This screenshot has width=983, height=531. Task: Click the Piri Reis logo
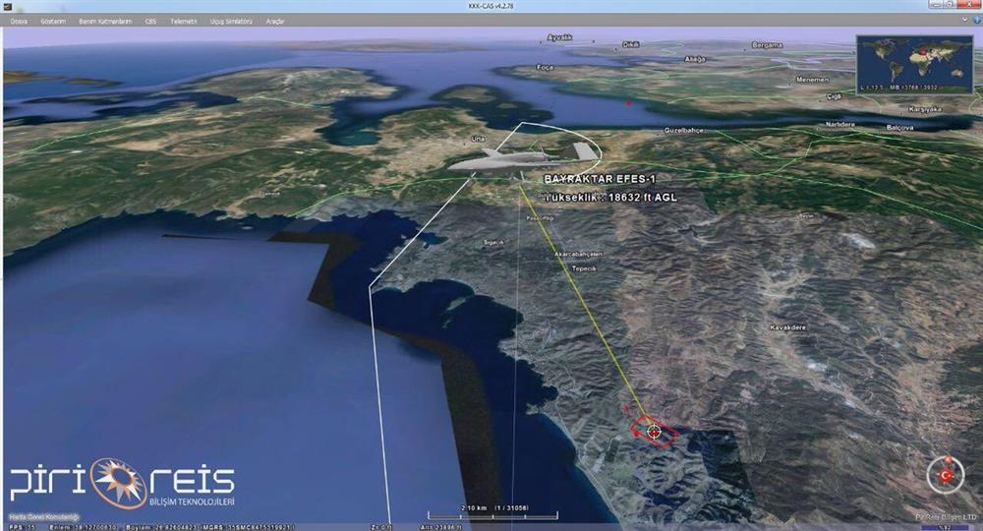click(123, 484)
